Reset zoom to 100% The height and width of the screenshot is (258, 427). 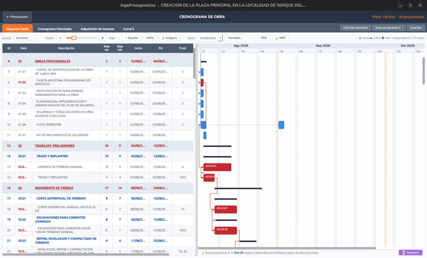150,38
